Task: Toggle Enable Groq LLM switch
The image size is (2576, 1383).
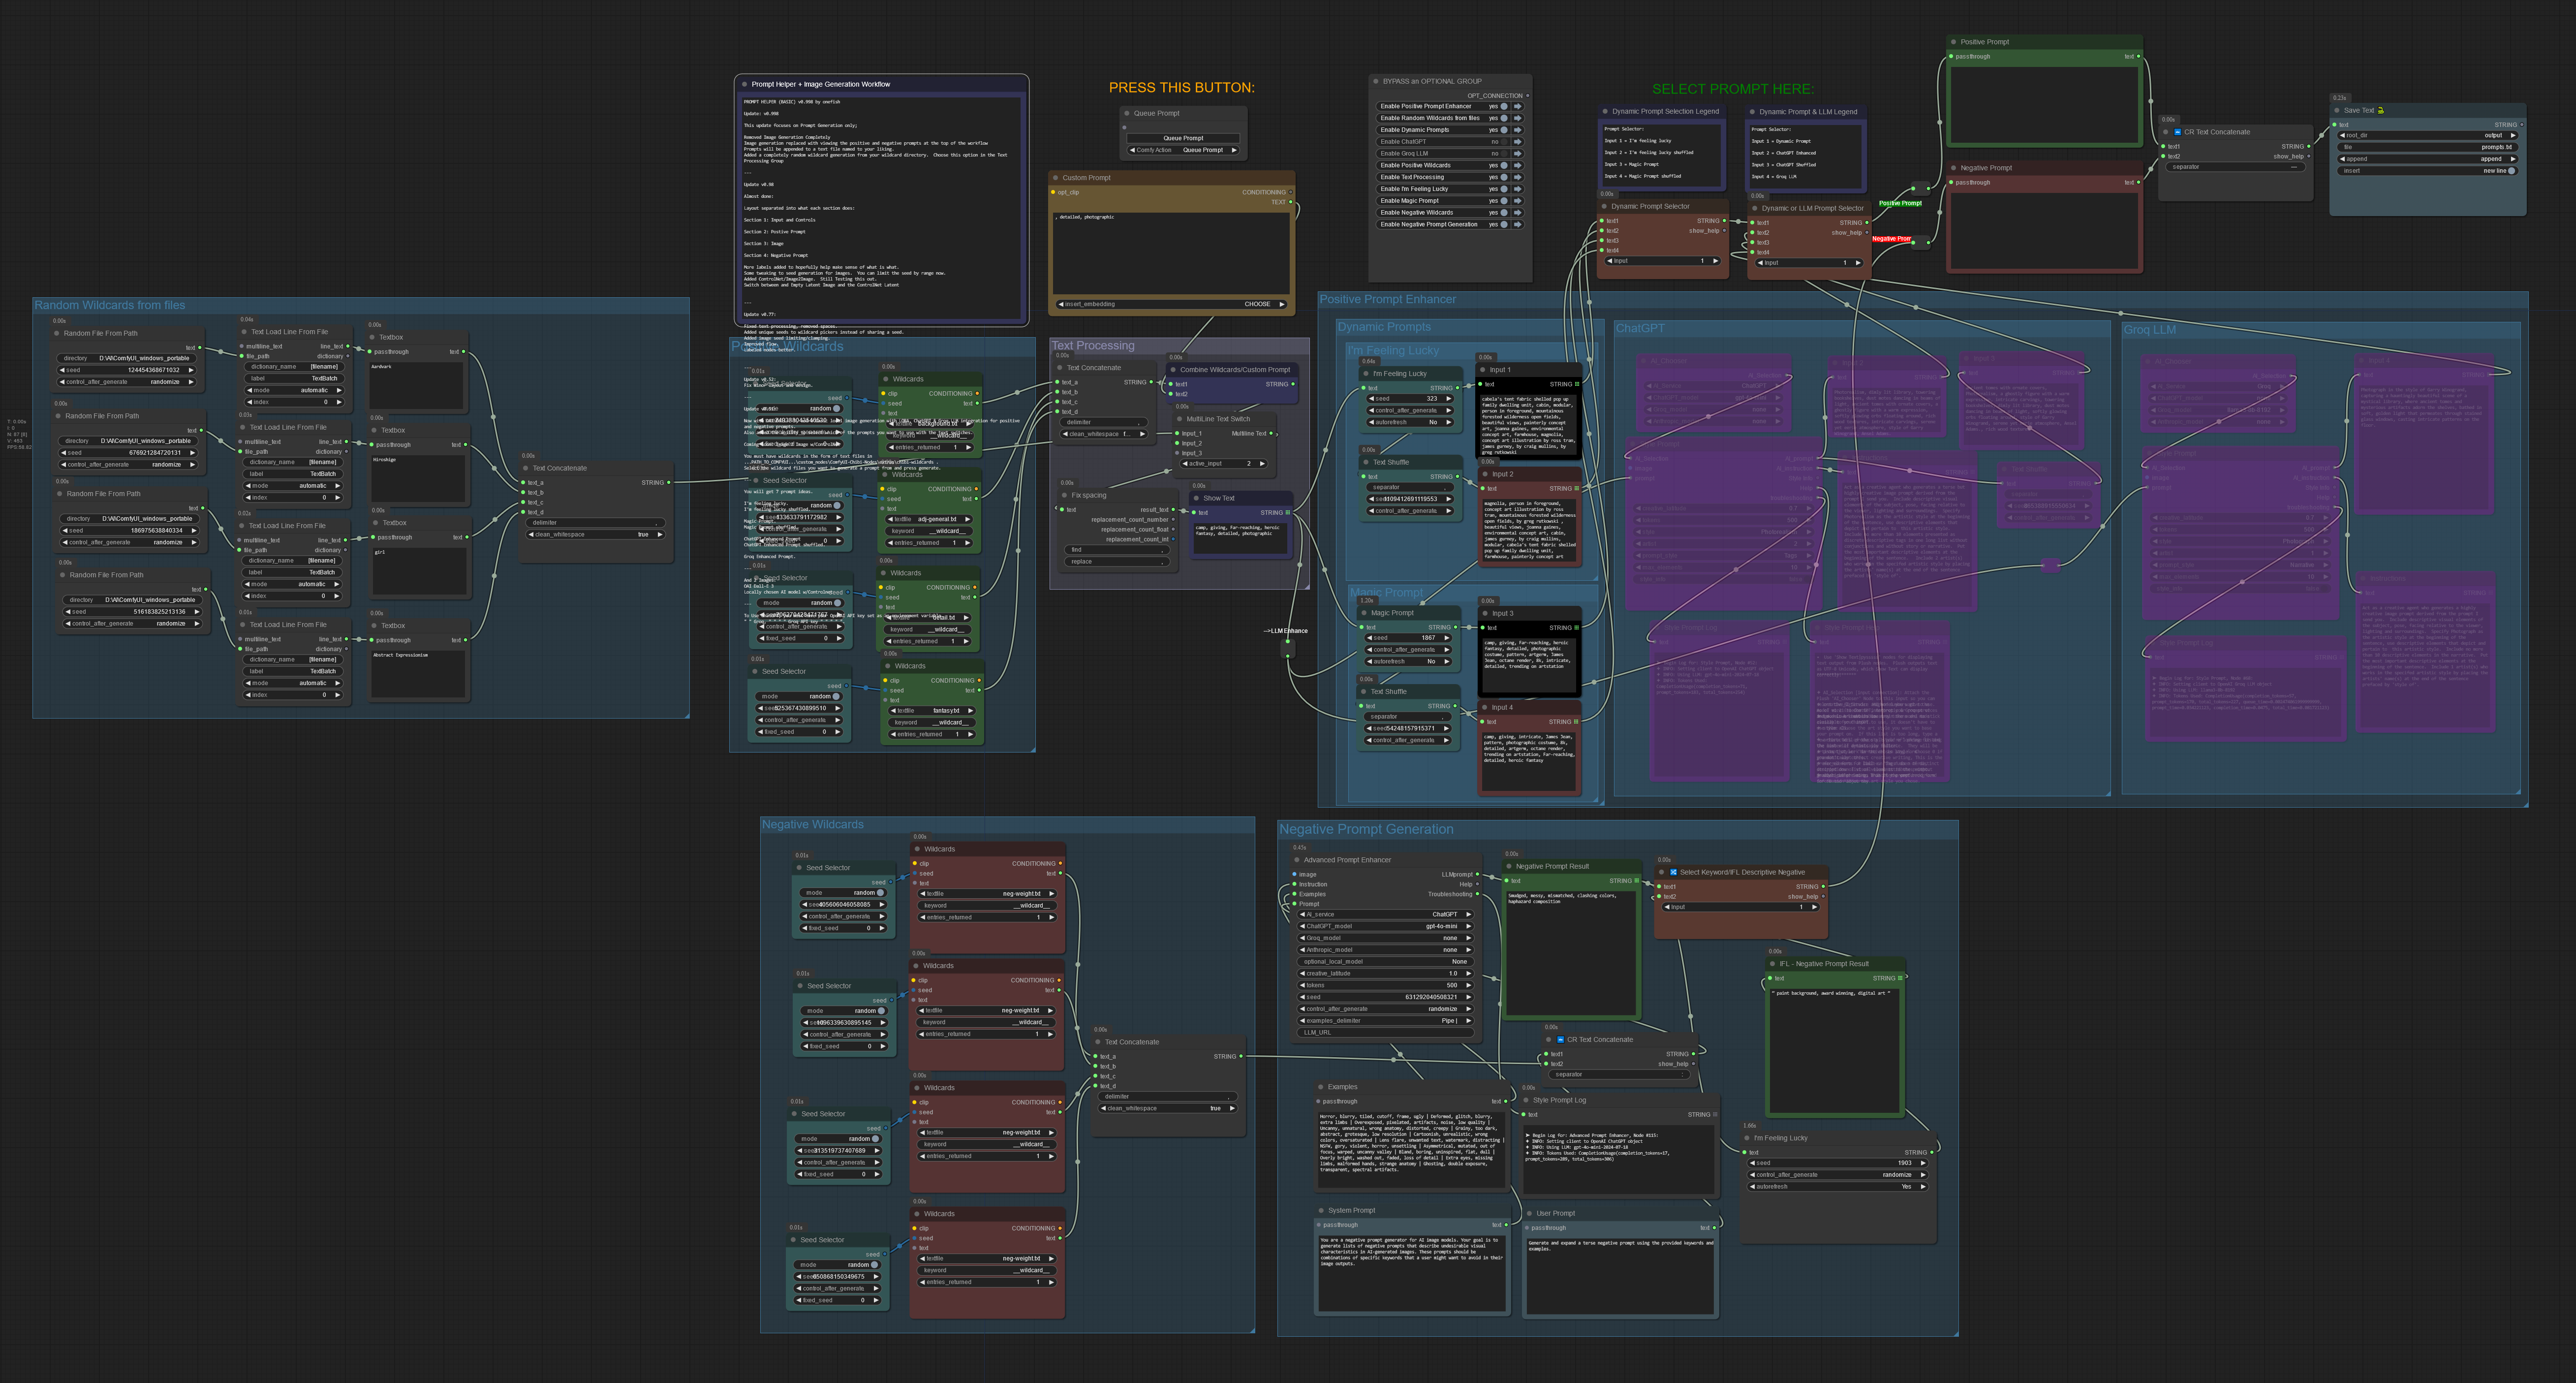Action: tap(1503, 154)
